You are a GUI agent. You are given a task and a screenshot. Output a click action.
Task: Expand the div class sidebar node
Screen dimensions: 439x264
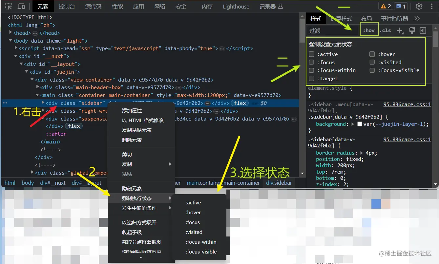click(43, 103)
